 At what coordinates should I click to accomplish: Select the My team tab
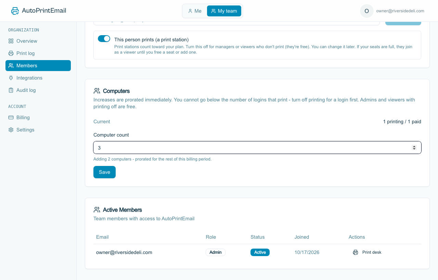[x=224, y=11]
